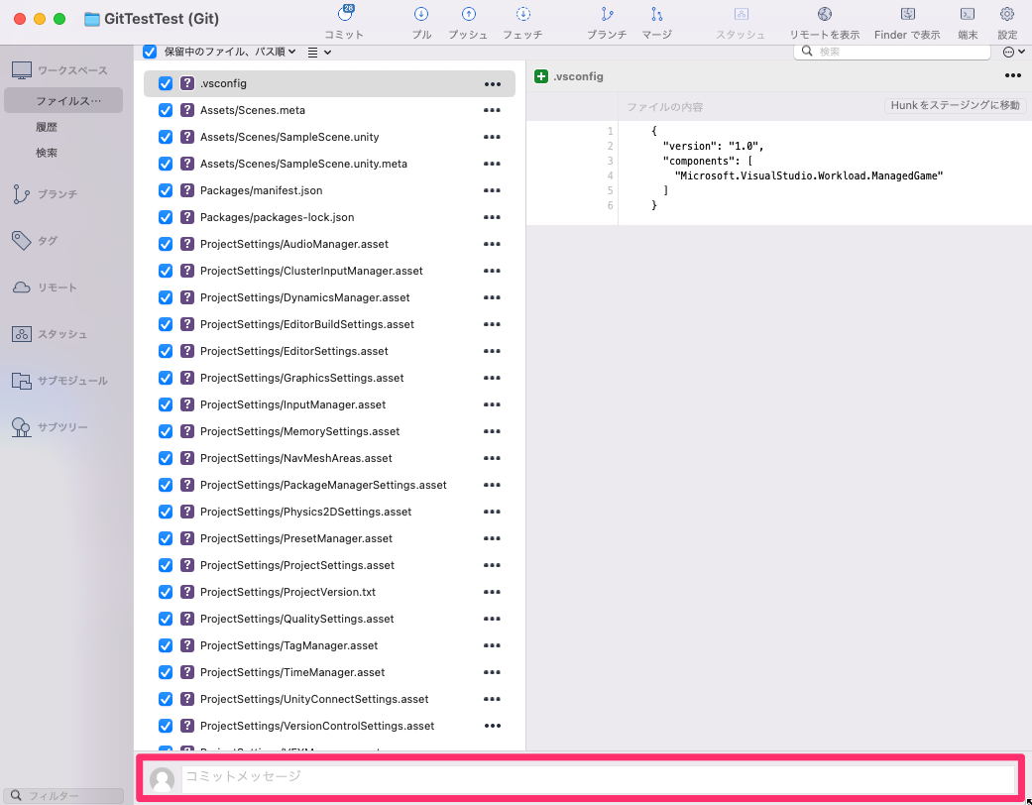Uncheck ProjectSettings/TimeManager.asset checkbox
Viewport: 1032px width, 805px height.
[166, 672]
